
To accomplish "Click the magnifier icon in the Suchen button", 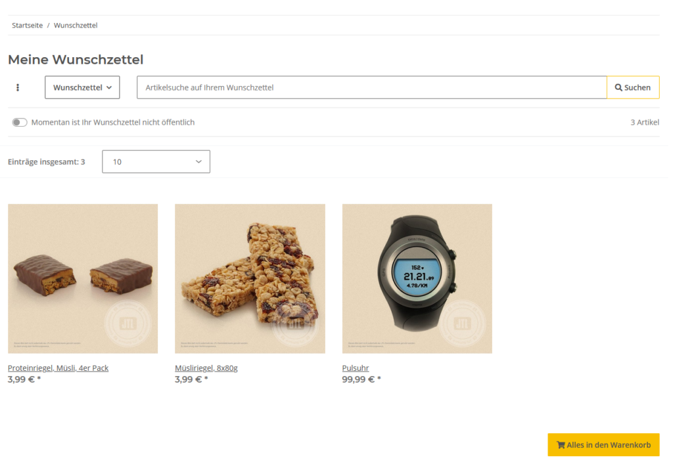I will pyautogui.click(x=618, y=87).
